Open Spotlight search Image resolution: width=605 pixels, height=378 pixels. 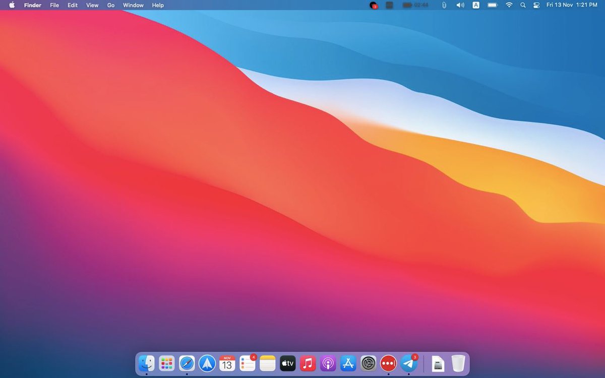(523, 5)
